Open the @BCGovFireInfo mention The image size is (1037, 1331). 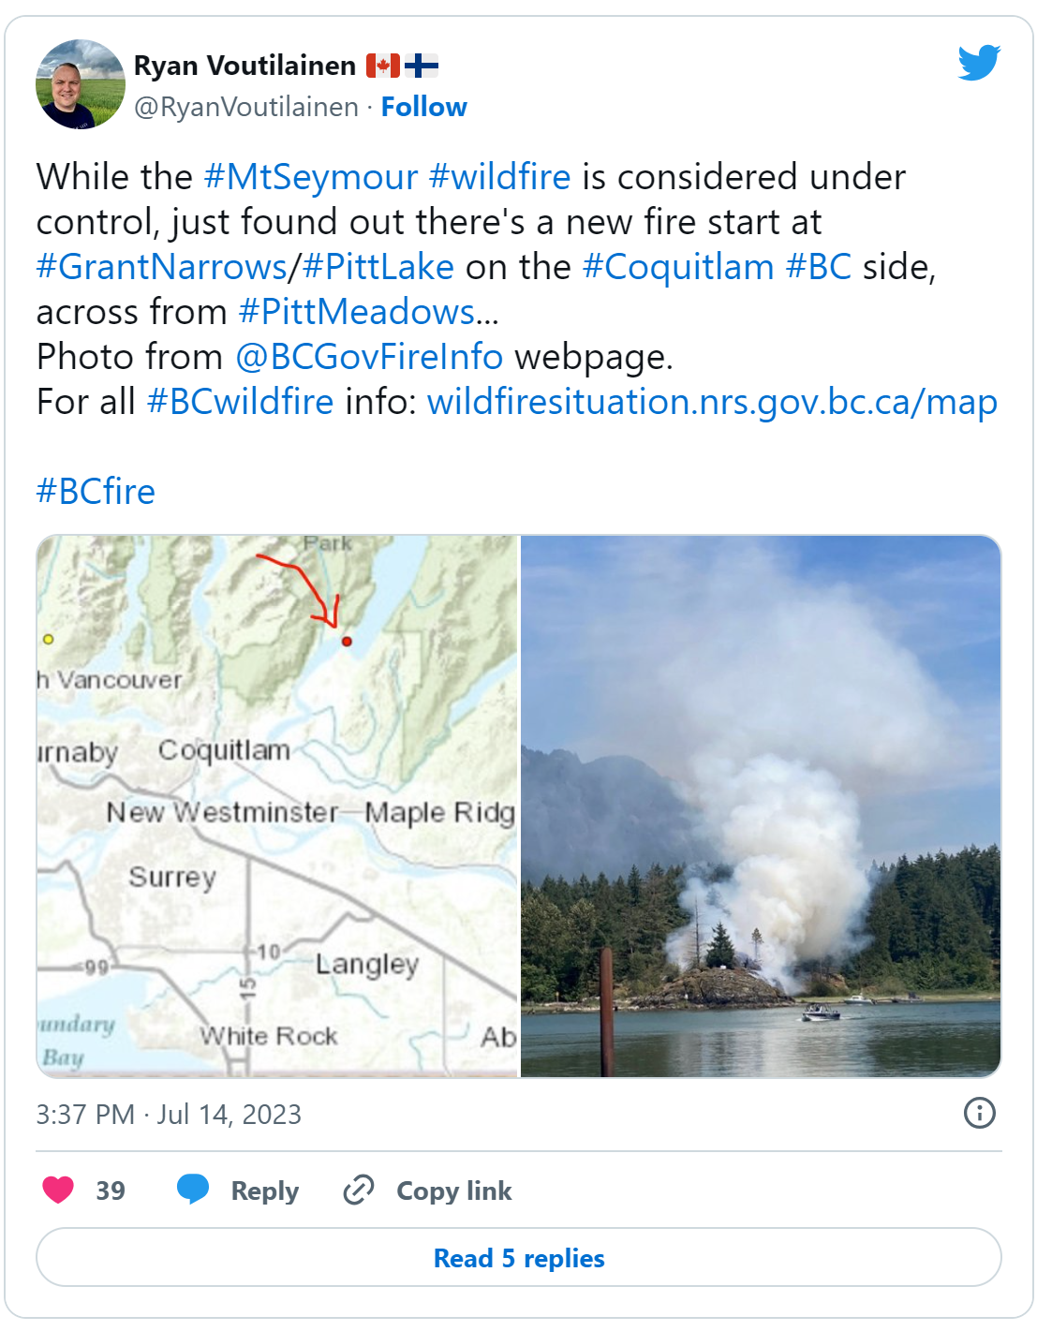(369, 357)
